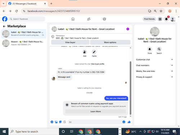Click the chat messages vertical scrollbar

[130, 88]
